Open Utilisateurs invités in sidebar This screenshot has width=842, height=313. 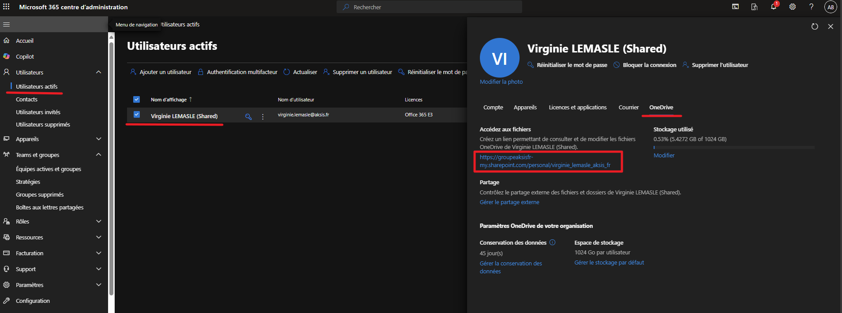(x=38, y=112)
